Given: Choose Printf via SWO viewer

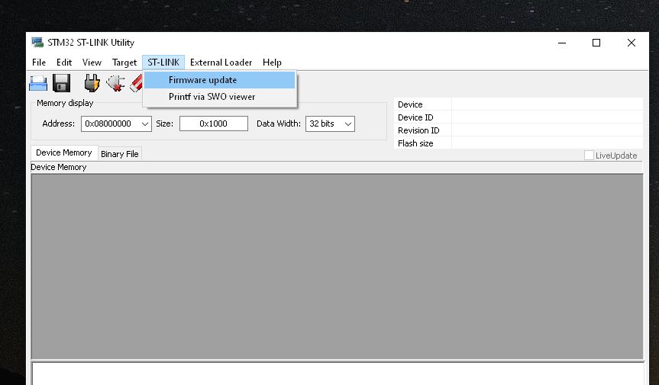Looking at the screenshot, I should click(212, 97).
